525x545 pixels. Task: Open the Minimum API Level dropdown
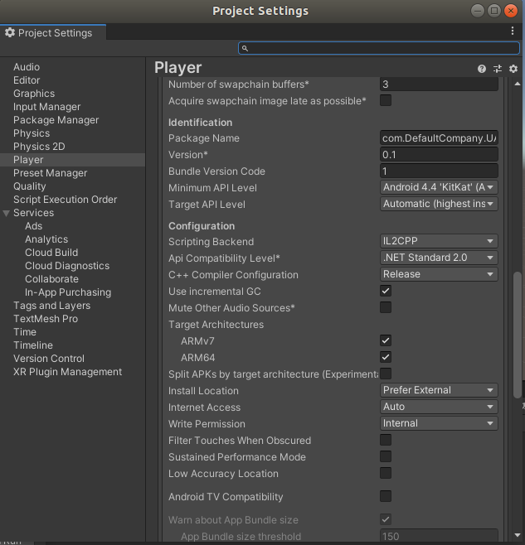pos(439,187)
